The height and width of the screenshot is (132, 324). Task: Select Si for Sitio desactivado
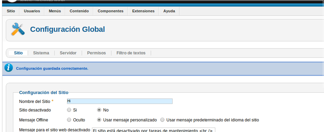click(69, 110)
